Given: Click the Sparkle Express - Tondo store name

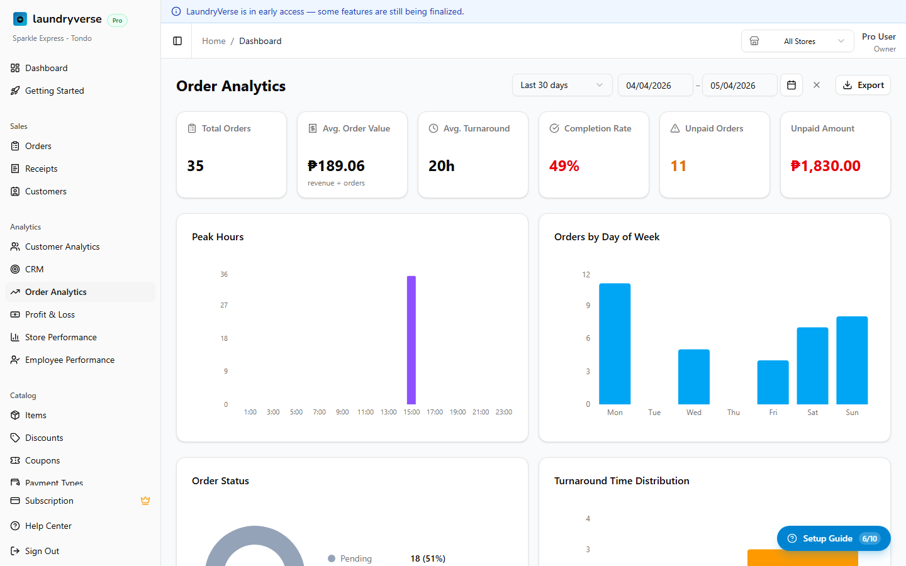Looking at the screenshot, I should pos(52,38).
